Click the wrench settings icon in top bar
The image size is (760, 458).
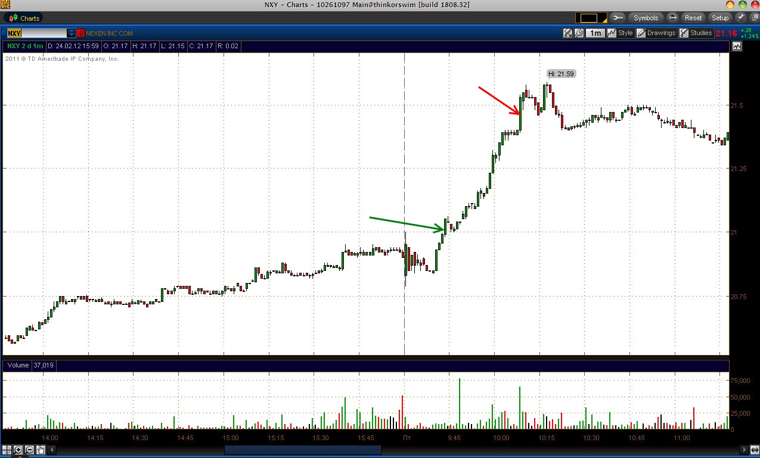[618, 18]
